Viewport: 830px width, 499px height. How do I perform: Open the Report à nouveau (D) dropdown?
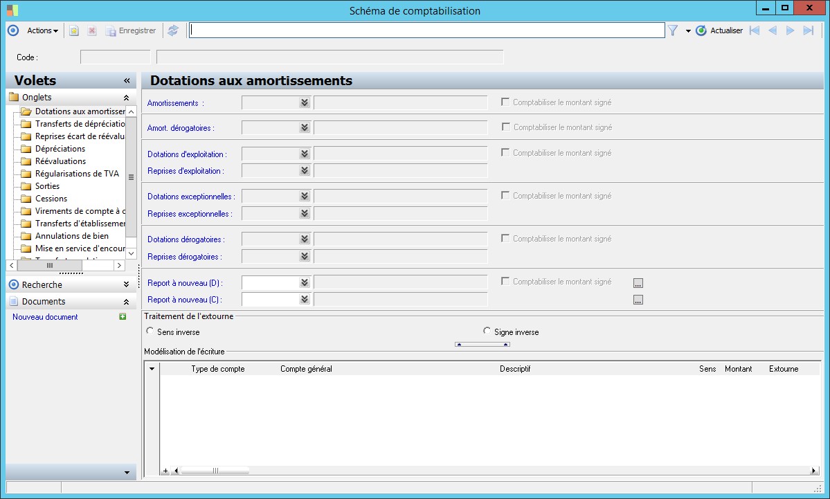[x=305, y=282]
